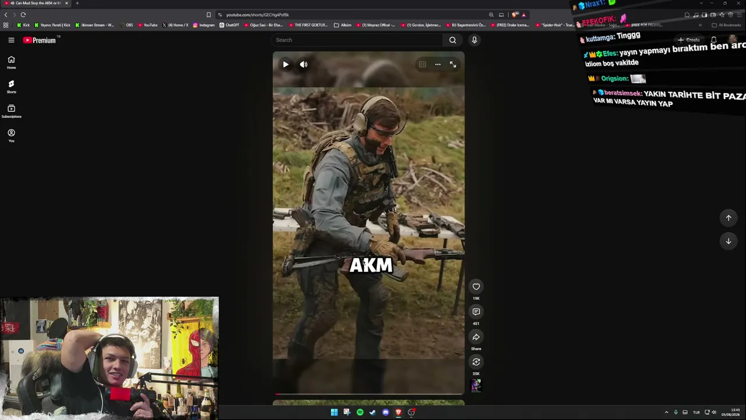This screenshot has height=420, width=746.
Task: Open the YouTube guide hamburger menu
Action: [11, 40]
